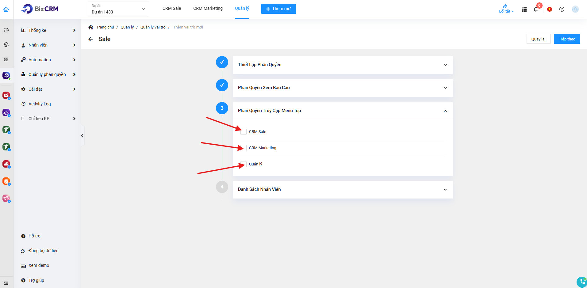Click the back arrow beside Sale title
The width and height of the screenshot is (587, 288).
click(90, 39)
